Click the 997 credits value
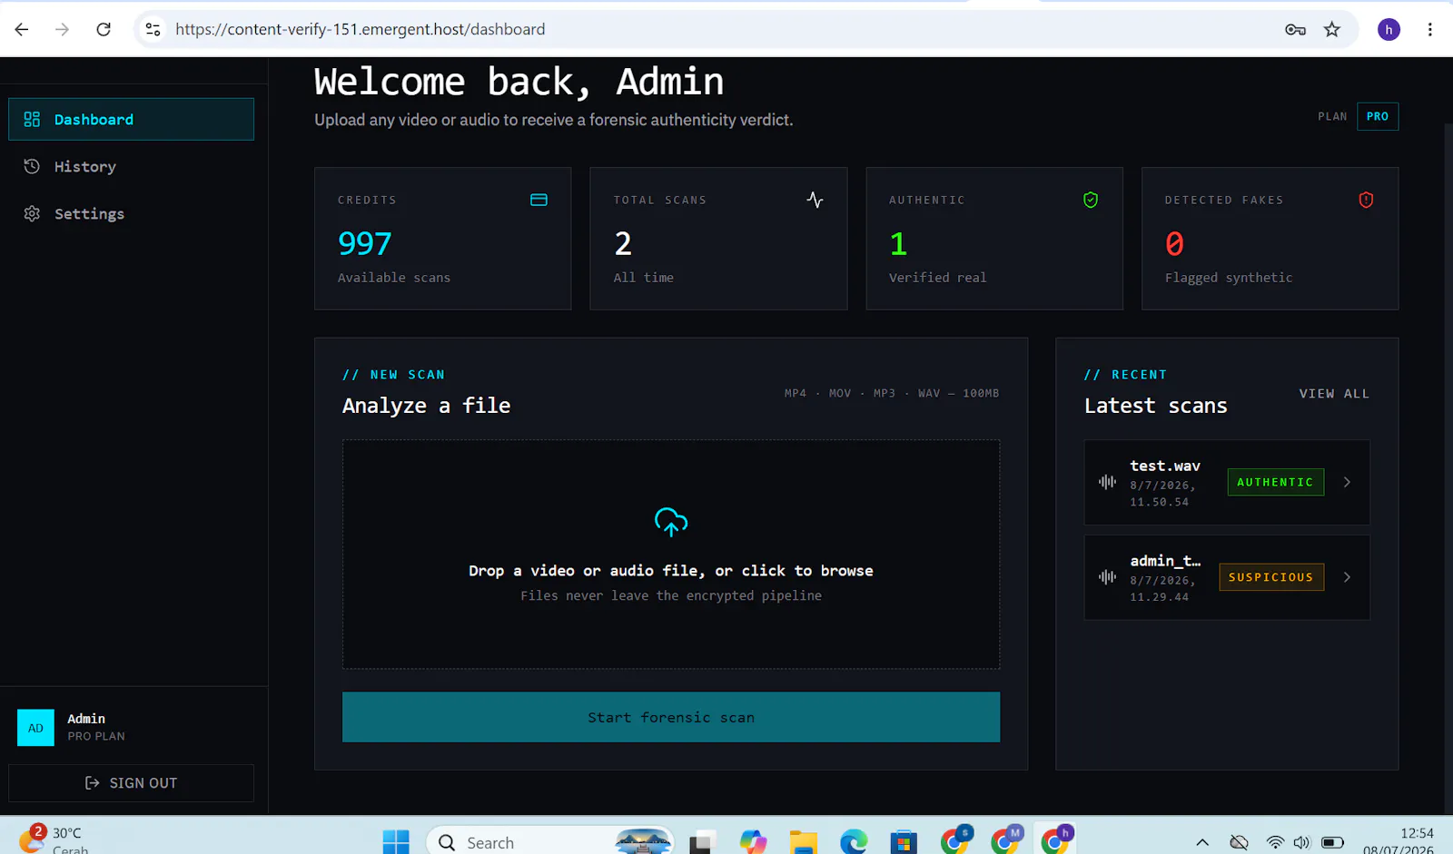Screen dimensions: 1453x854 point(365,243)
